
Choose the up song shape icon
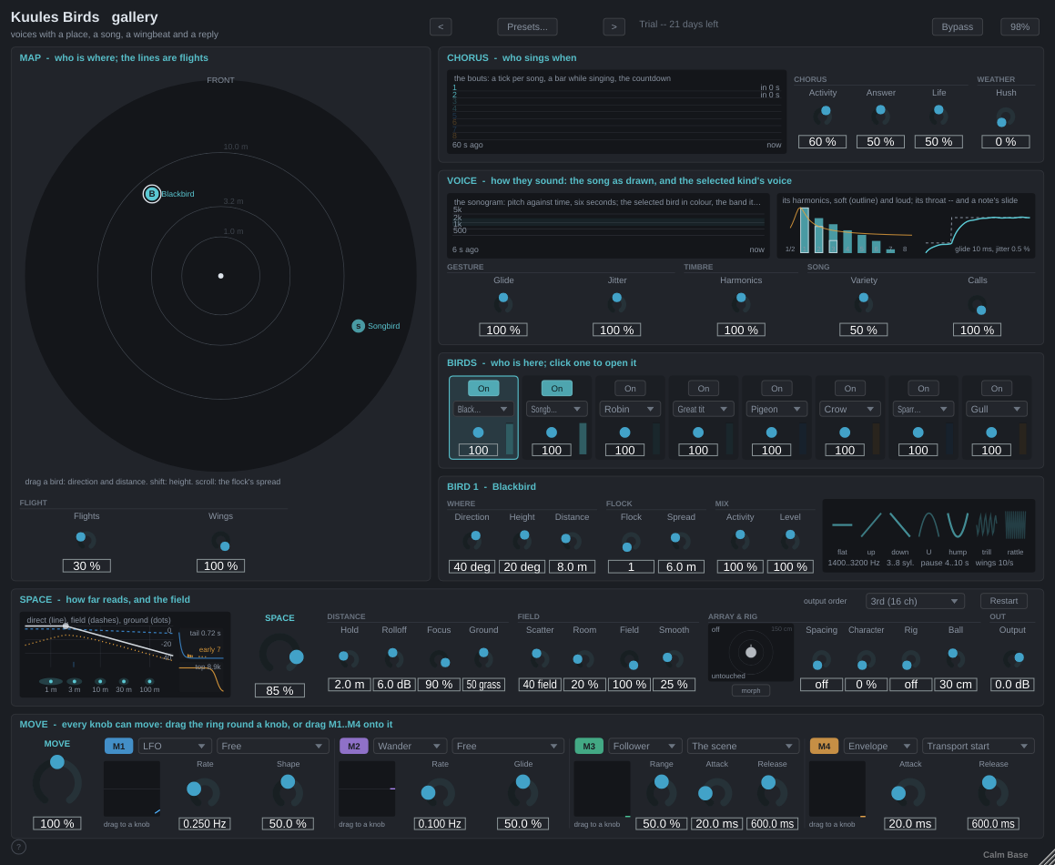point(870,525)
